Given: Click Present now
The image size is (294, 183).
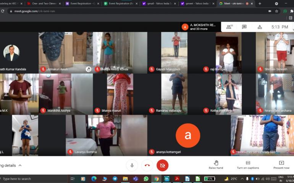Looking at the screenshot, I should (281, 165).
